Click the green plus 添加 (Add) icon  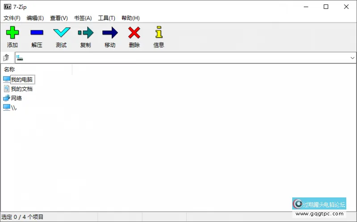point(13,32)
